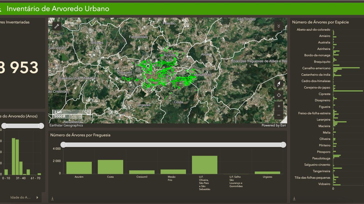Go to next tab using arrow
The width and height of the screenshot is (364, 204).
click(37, 198)
